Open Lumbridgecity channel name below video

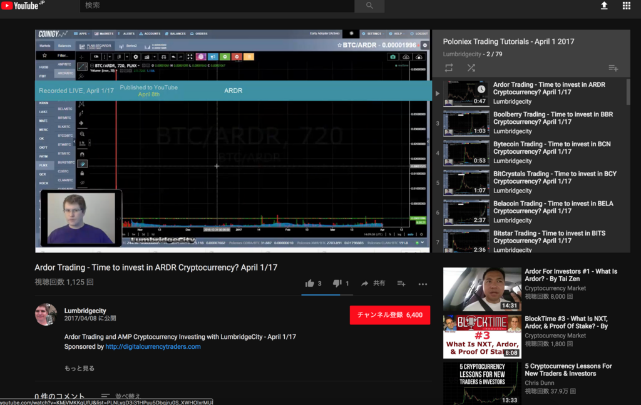85,311
